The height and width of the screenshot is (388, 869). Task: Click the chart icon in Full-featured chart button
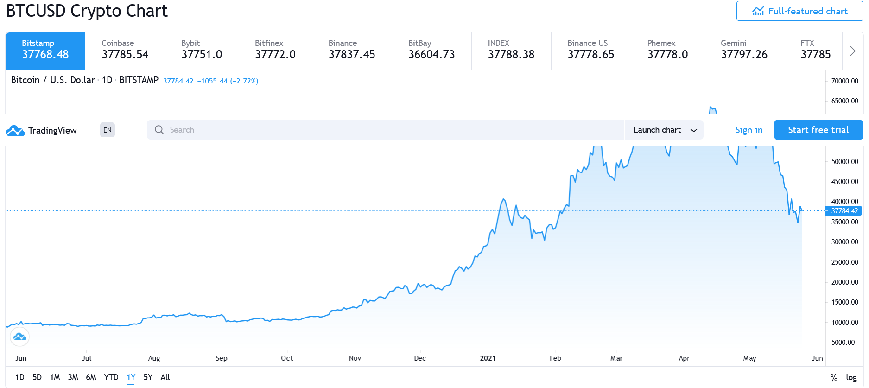(758, 11)
